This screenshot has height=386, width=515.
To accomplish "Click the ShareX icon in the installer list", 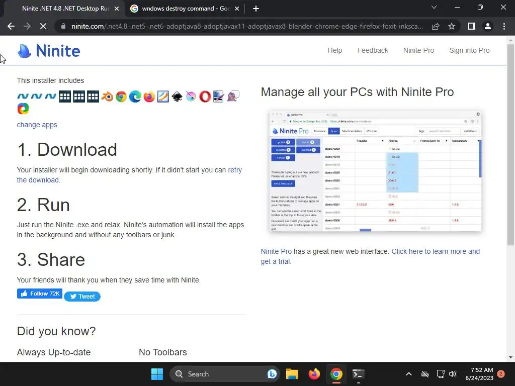I will tap(23, 109).
